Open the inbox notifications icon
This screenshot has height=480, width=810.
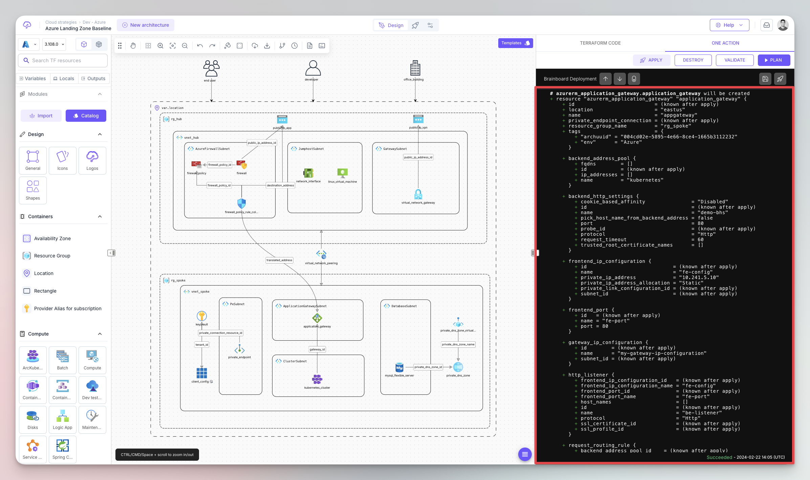tap(767, 25)
